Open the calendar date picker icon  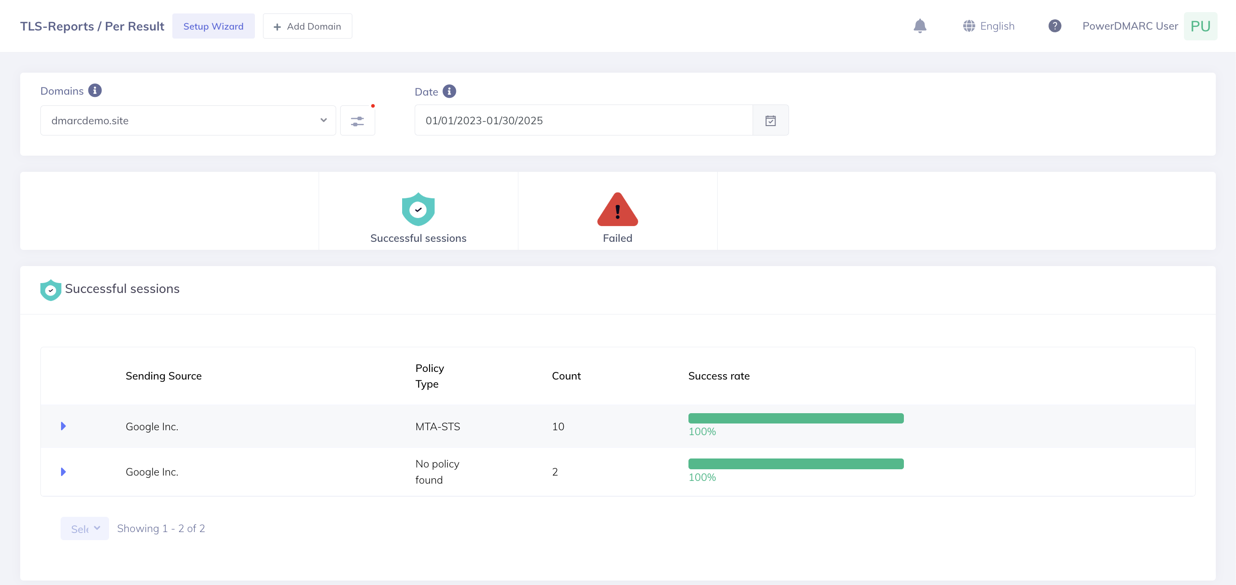(770, 121)
